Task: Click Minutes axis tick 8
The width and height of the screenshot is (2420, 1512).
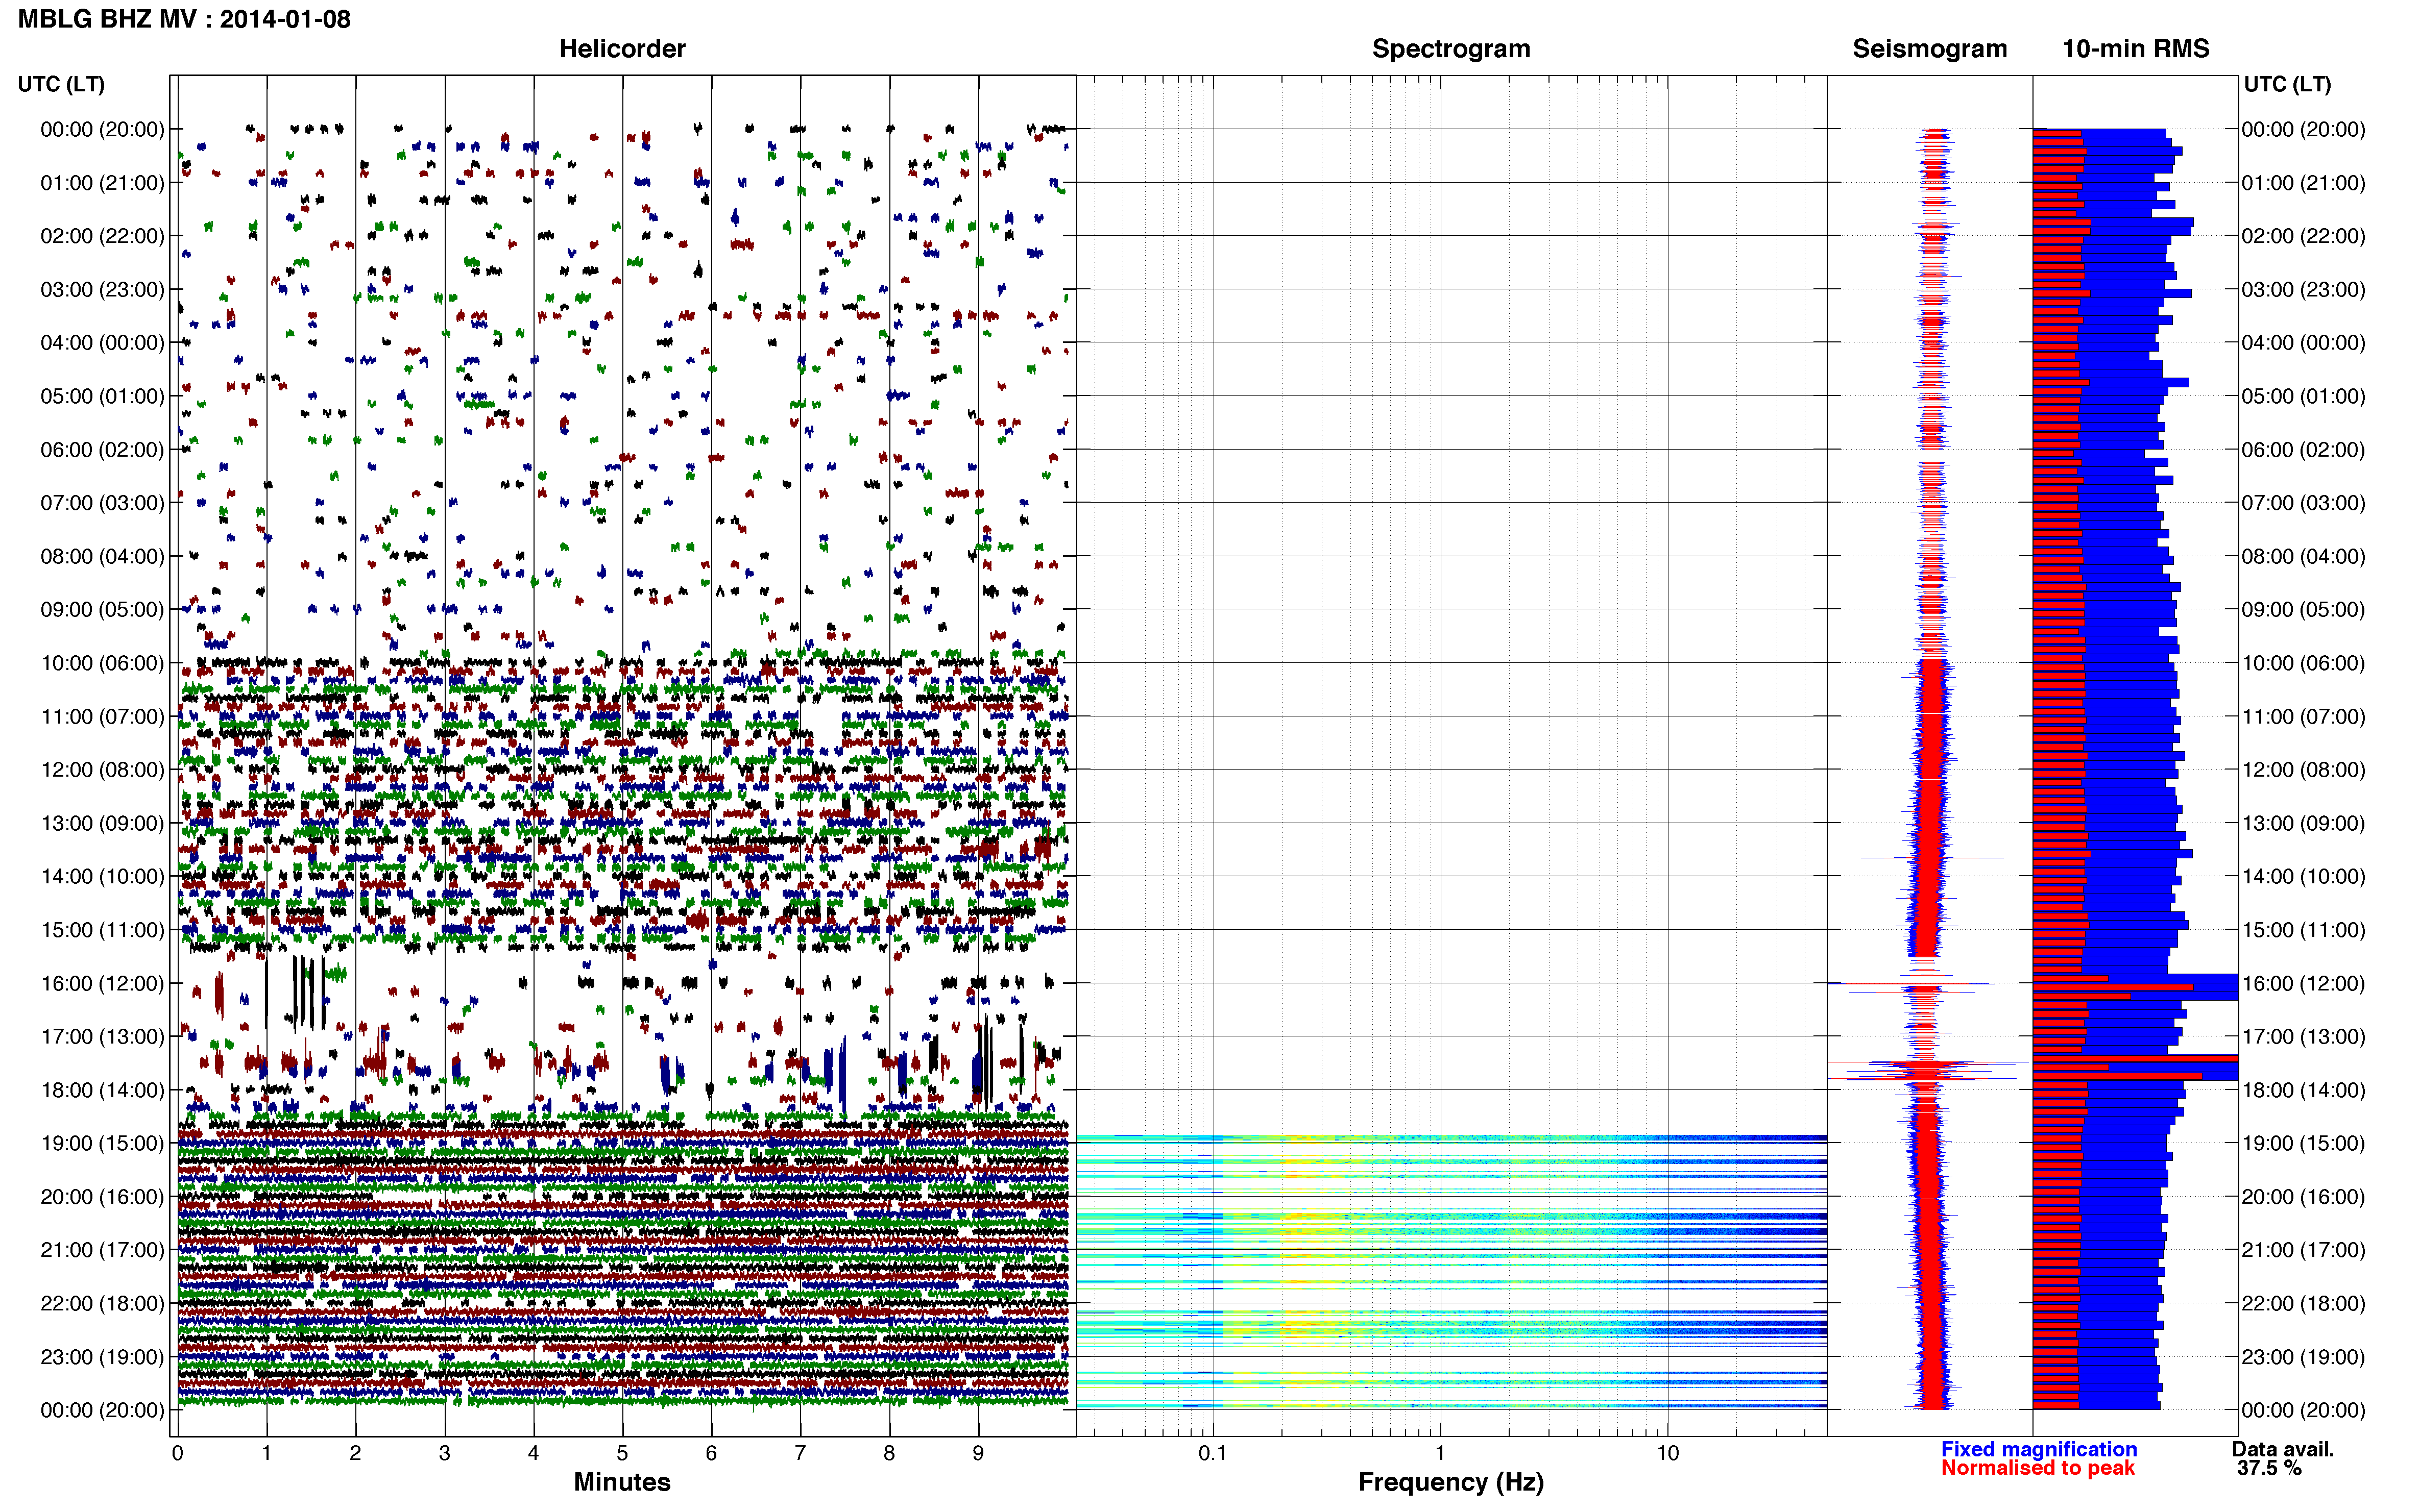Action: pyautogui.click(x=889, y=1453)
